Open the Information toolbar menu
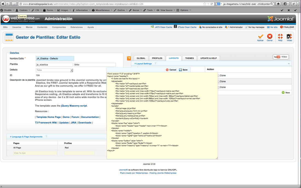This screenshot has height=188, width=301. pyautogui.click(x=81, y=10)
